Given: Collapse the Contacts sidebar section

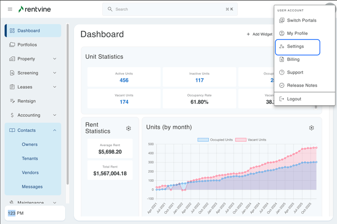Looking at the screenshot, I should 54,130.
